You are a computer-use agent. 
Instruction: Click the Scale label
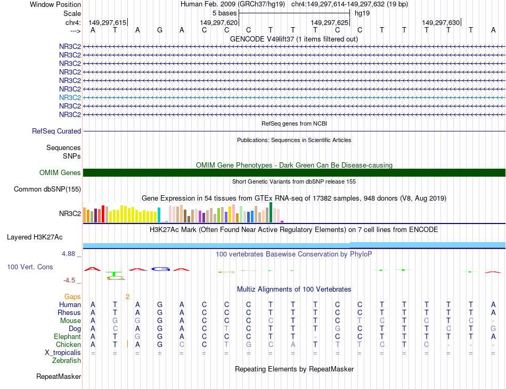[72, 13]
